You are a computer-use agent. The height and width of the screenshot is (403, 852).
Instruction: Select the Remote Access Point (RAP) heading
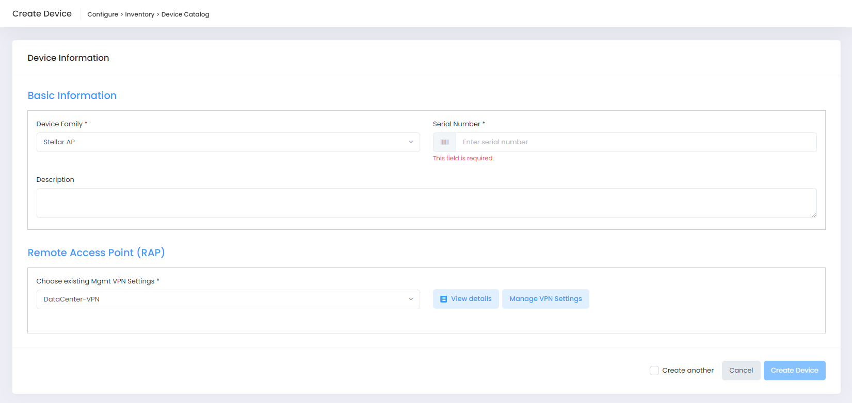97,253
